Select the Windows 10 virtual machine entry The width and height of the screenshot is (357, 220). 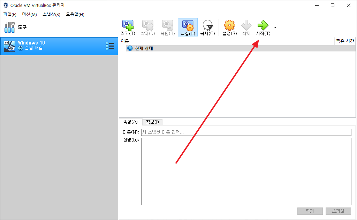(59, 46)
